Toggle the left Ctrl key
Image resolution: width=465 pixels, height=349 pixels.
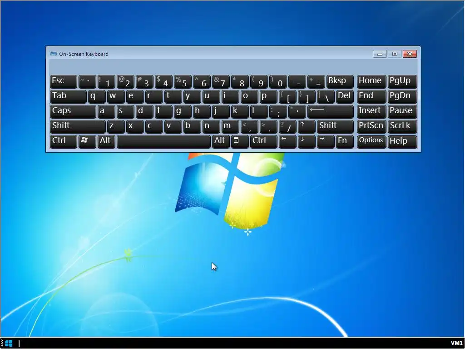[x=64, y=142]
